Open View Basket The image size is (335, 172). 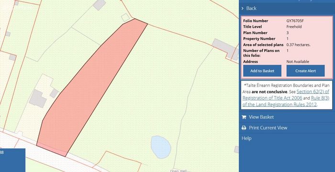click(x=261, y=117)
